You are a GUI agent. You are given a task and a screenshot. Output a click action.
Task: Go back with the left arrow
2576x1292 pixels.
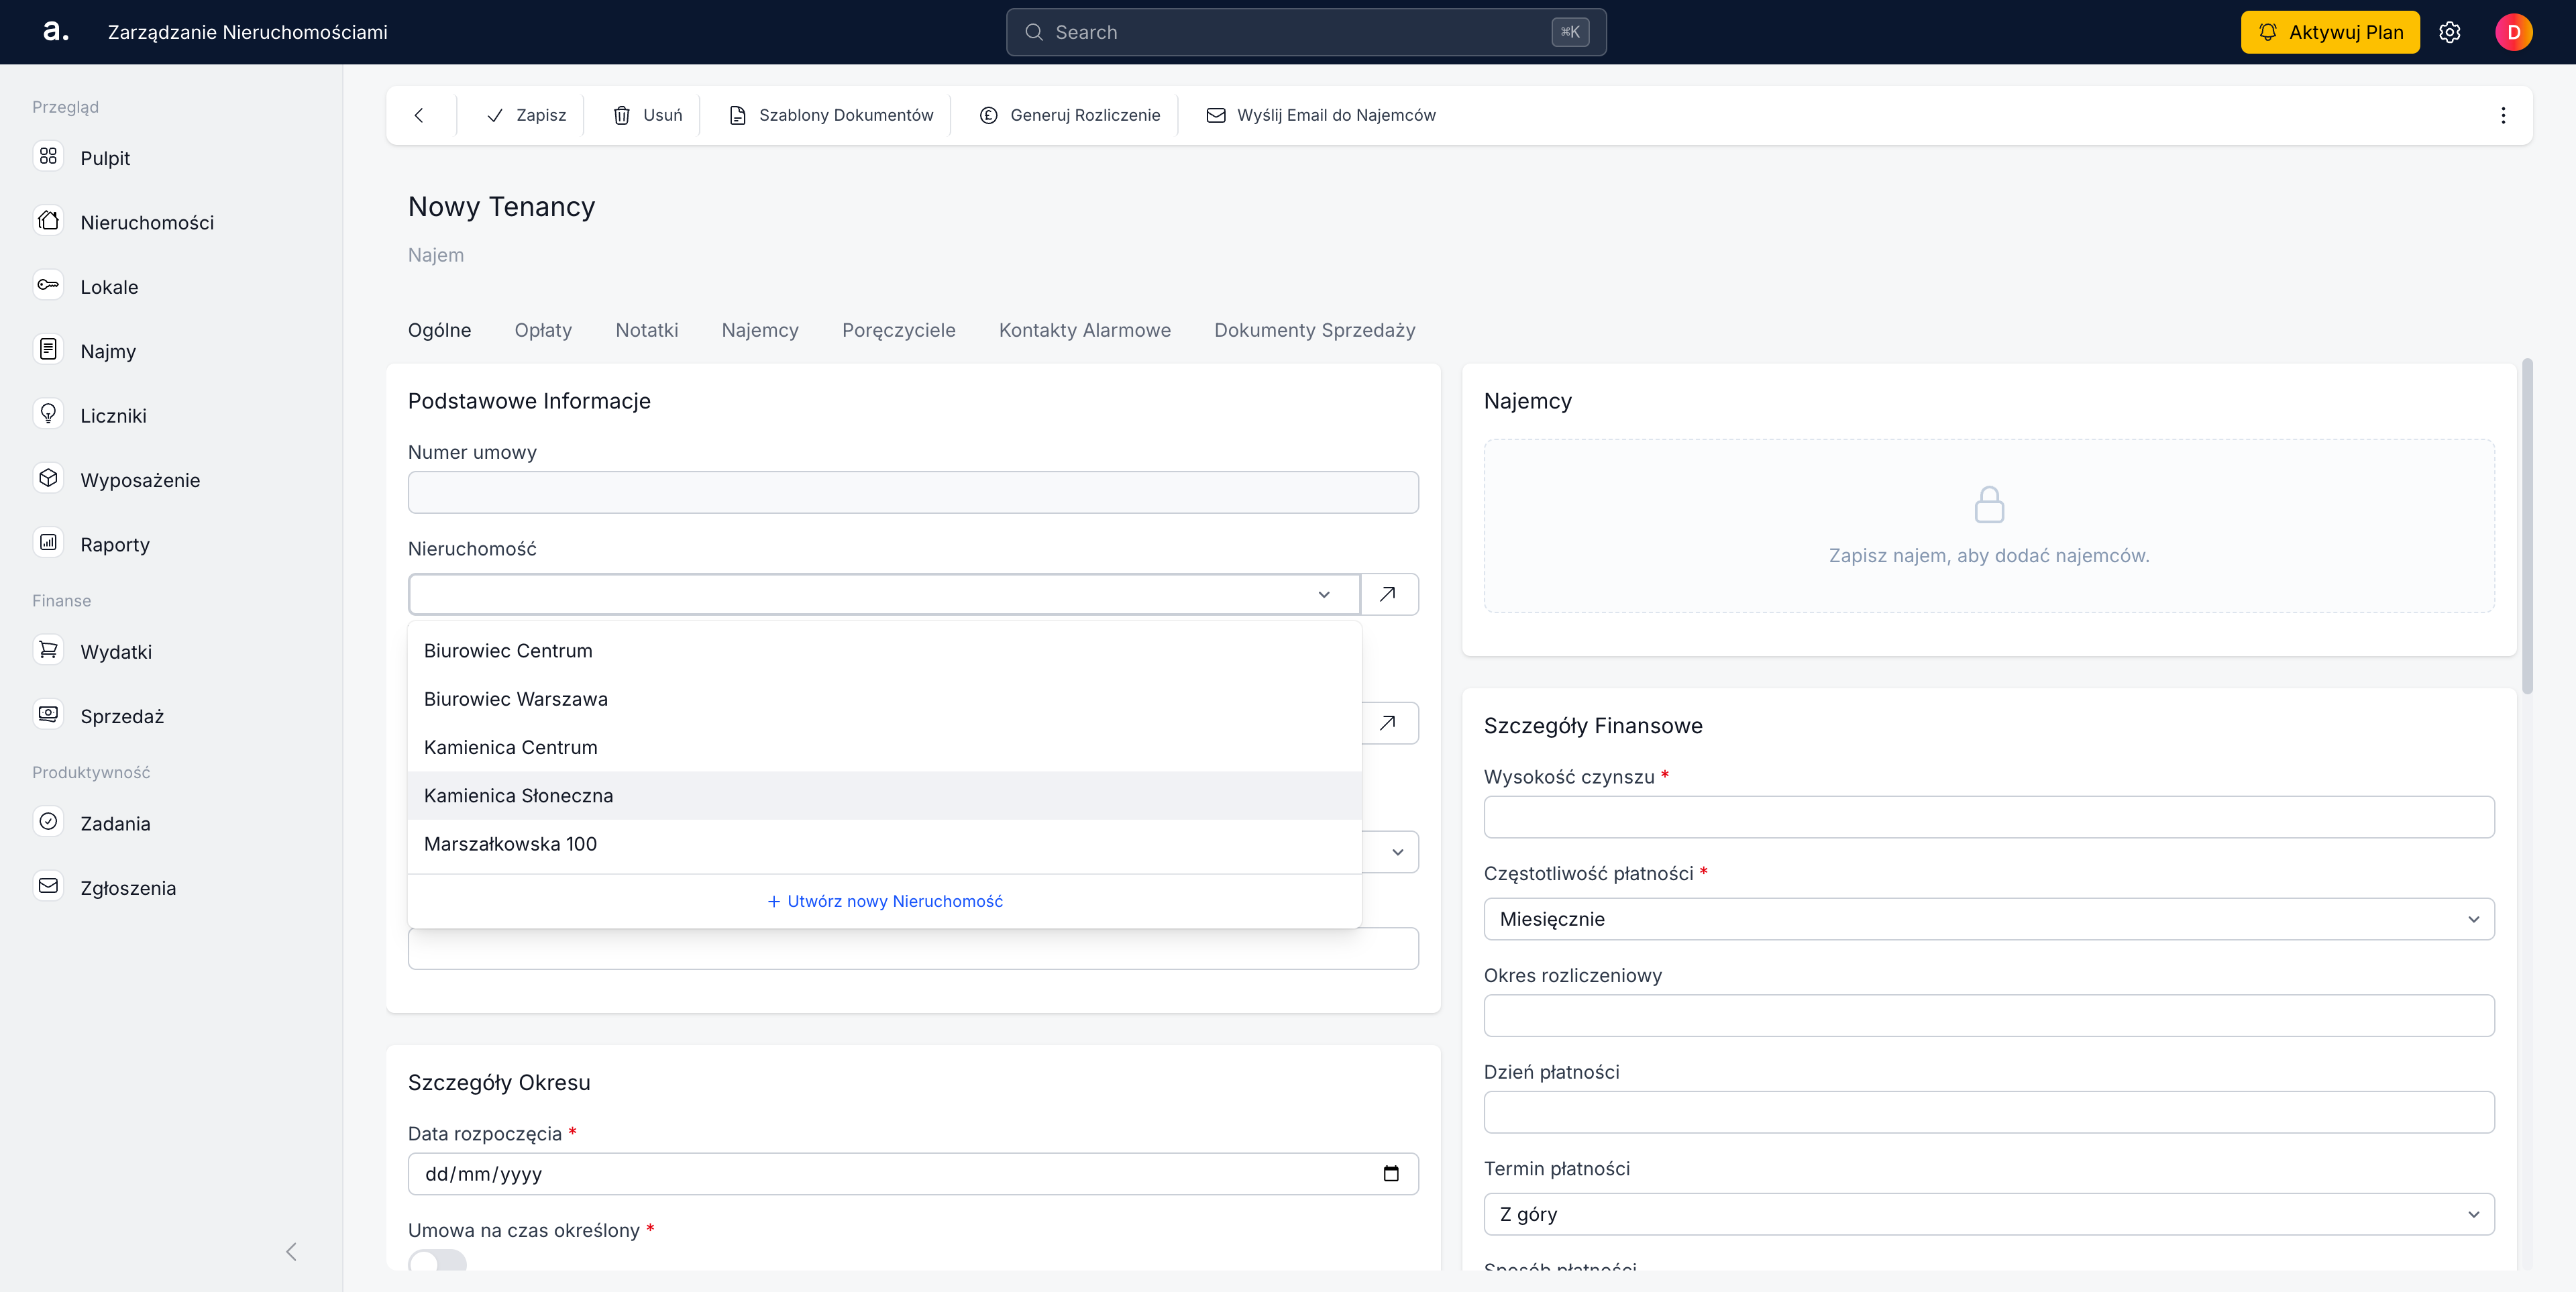point(419,115)
